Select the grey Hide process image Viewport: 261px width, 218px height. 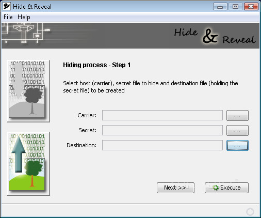click(28, 91)
